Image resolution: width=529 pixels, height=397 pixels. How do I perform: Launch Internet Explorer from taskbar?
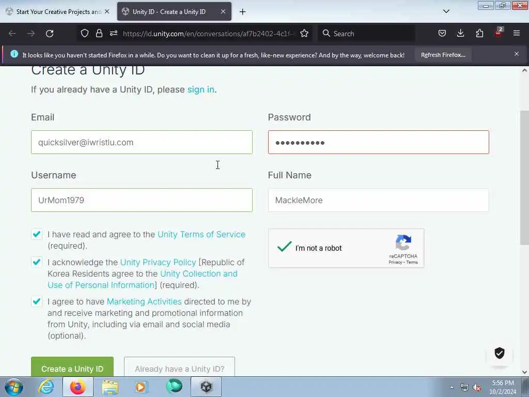coord(46,387)
